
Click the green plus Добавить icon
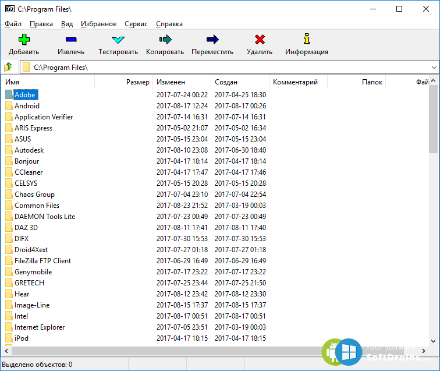coord(24,40)
